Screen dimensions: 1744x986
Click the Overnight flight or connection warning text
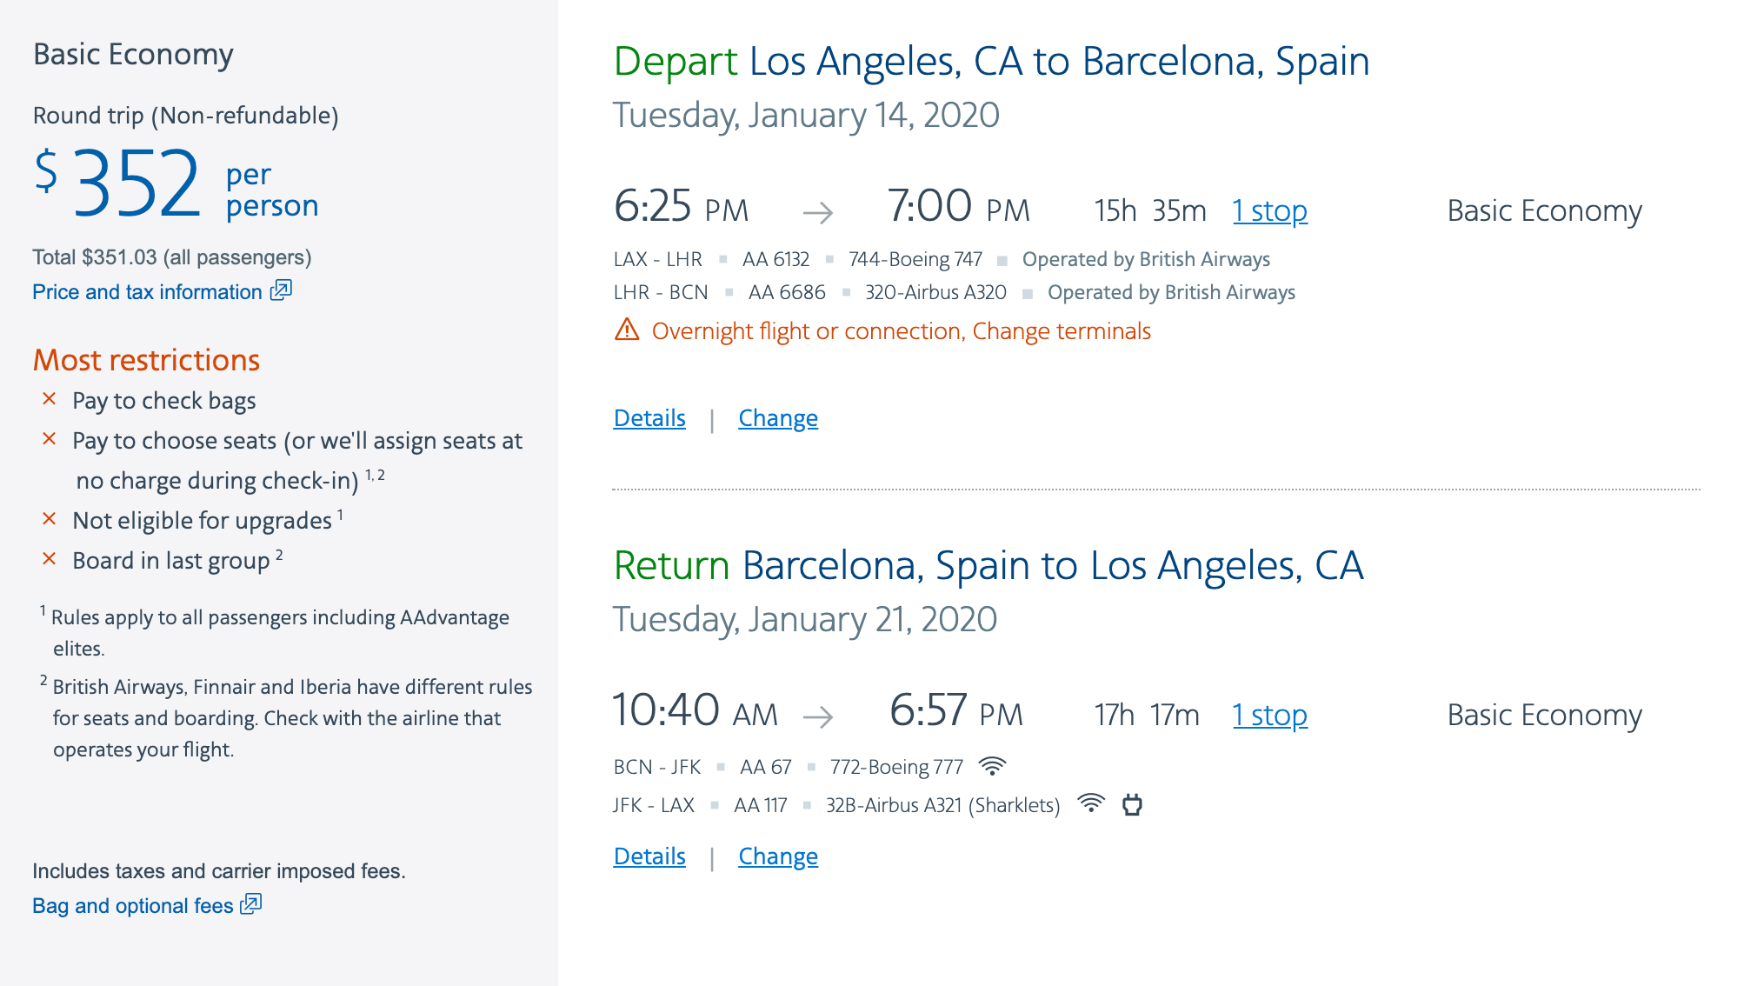click(x=901, y=331)
